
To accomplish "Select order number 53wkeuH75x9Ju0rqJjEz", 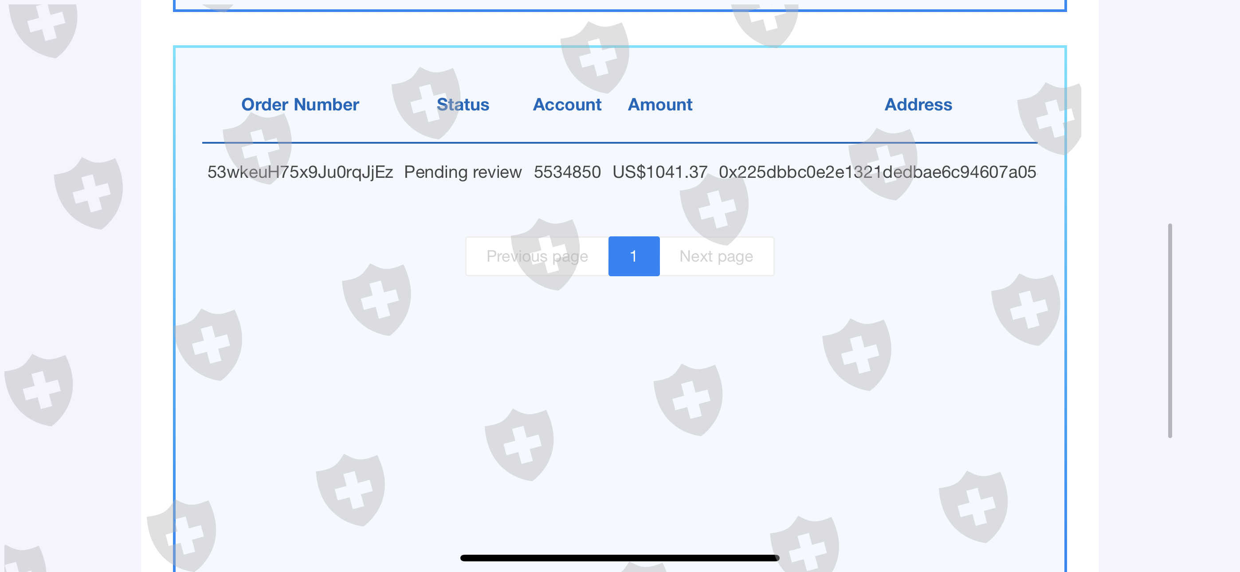I will 300,172.
